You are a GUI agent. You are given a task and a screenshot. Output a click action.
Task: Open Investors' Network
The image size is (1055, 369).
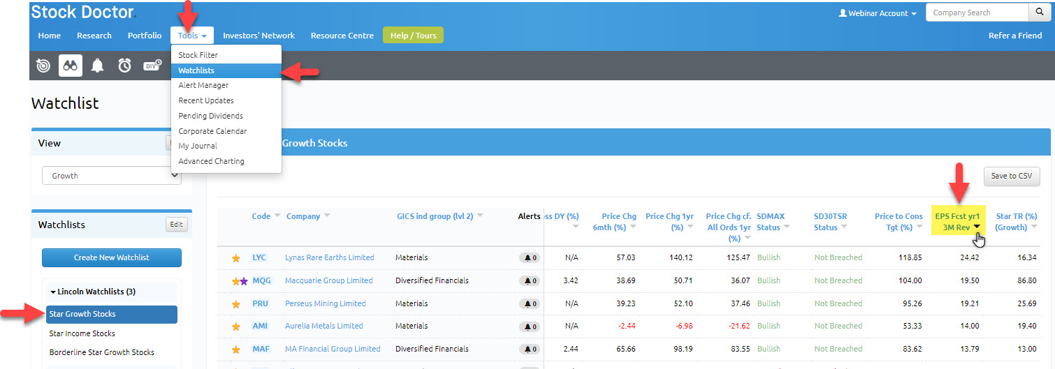pos(259,36)
